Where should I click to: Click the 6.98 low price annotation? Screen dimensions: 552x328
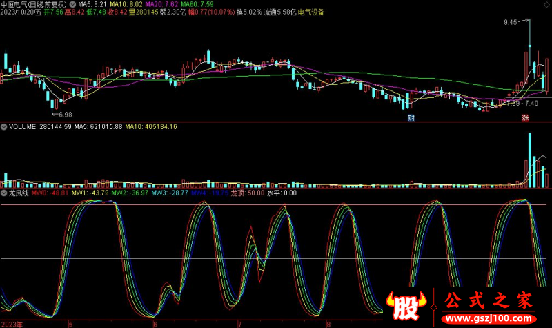[66, 115]
